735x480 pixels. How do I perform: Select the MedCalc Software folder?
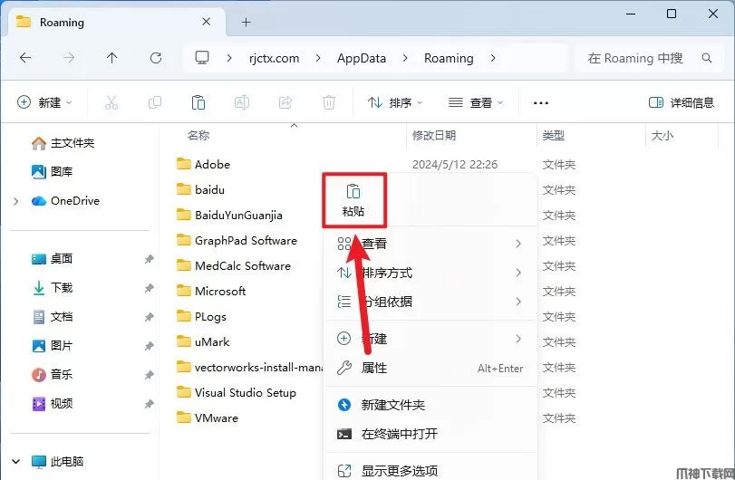pyautogui.click(x=234, y=265)
